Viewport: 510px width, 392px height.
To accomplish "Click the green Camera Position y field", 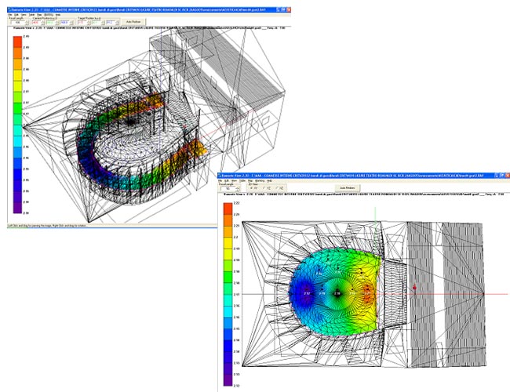I will coord(50,23).
